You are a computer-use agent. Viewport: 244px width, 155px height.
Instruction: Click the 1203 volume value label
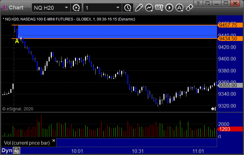click(230, 129)
